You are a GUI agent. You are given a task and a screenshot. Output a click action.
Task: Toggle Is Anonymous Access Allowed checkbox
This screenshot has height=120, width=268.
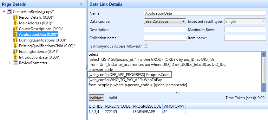146,46
